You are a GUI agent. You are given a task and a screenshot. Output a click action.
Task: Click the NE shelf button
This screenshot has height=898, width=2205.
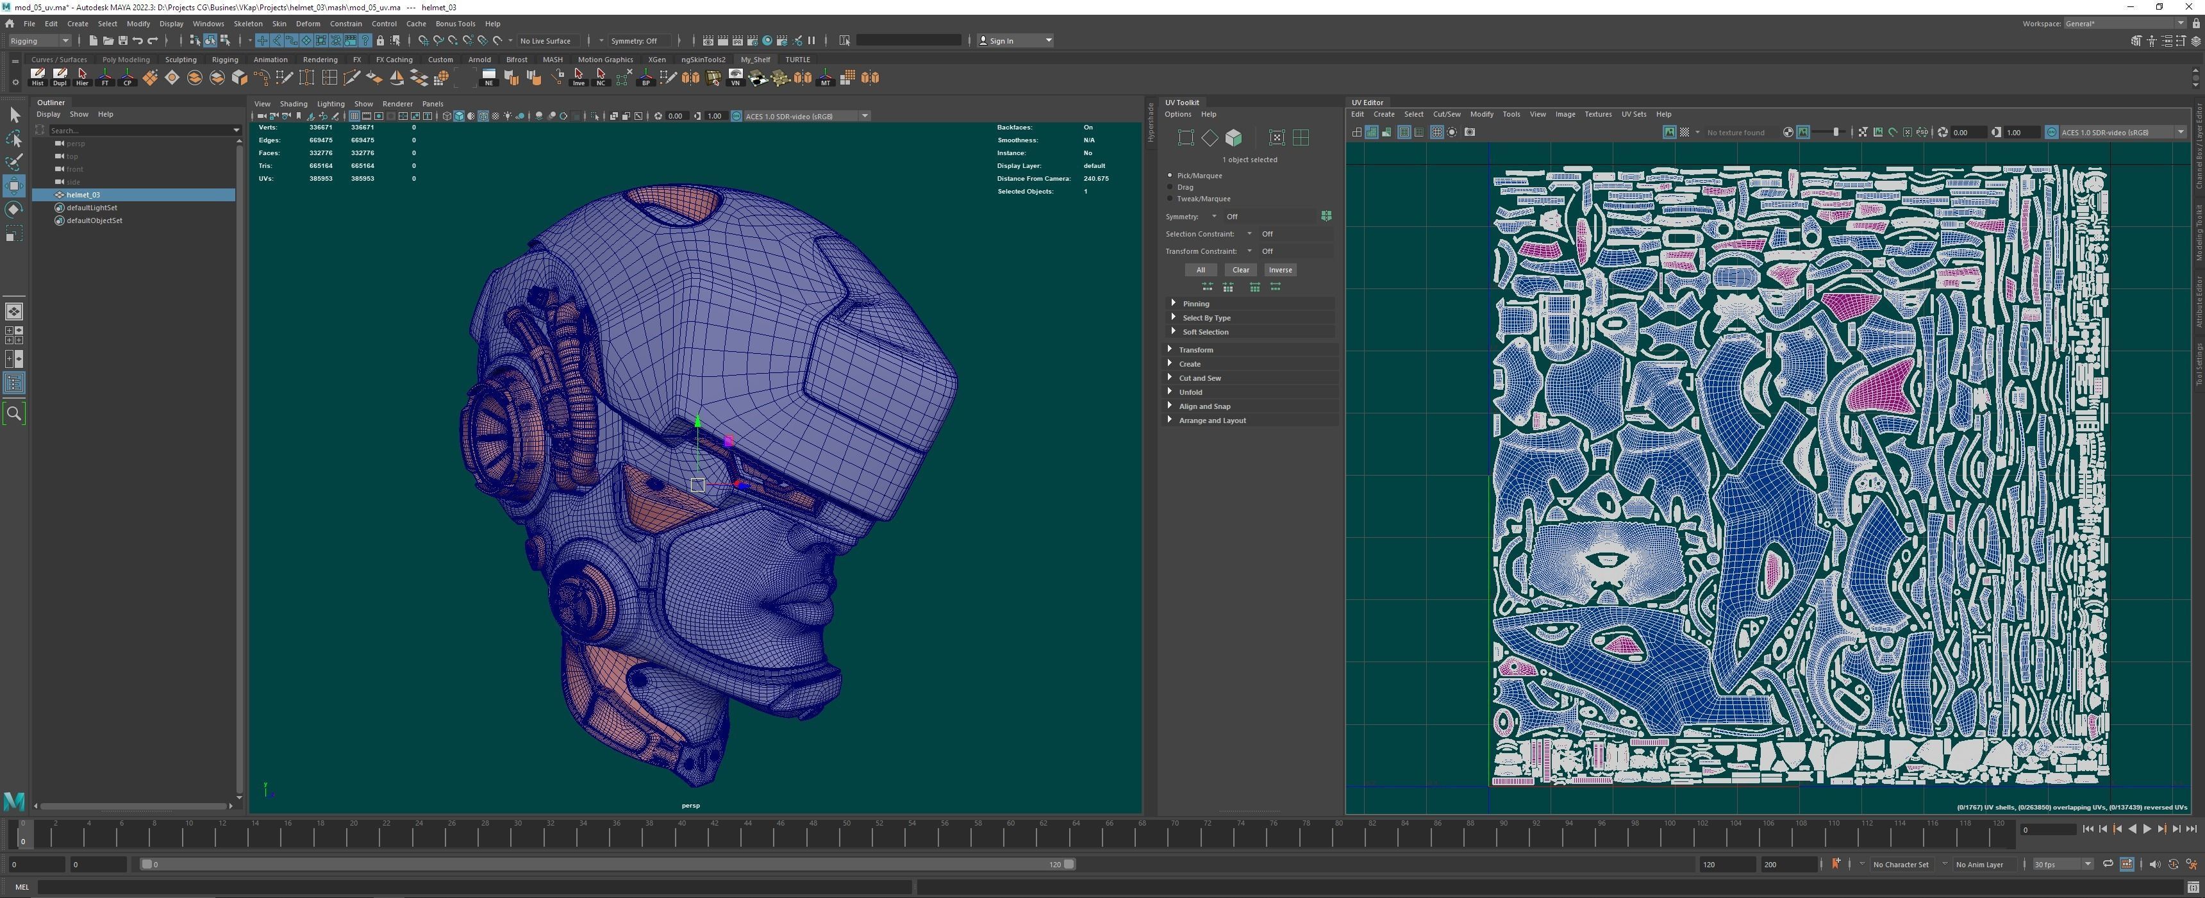[x=489, y=78]
